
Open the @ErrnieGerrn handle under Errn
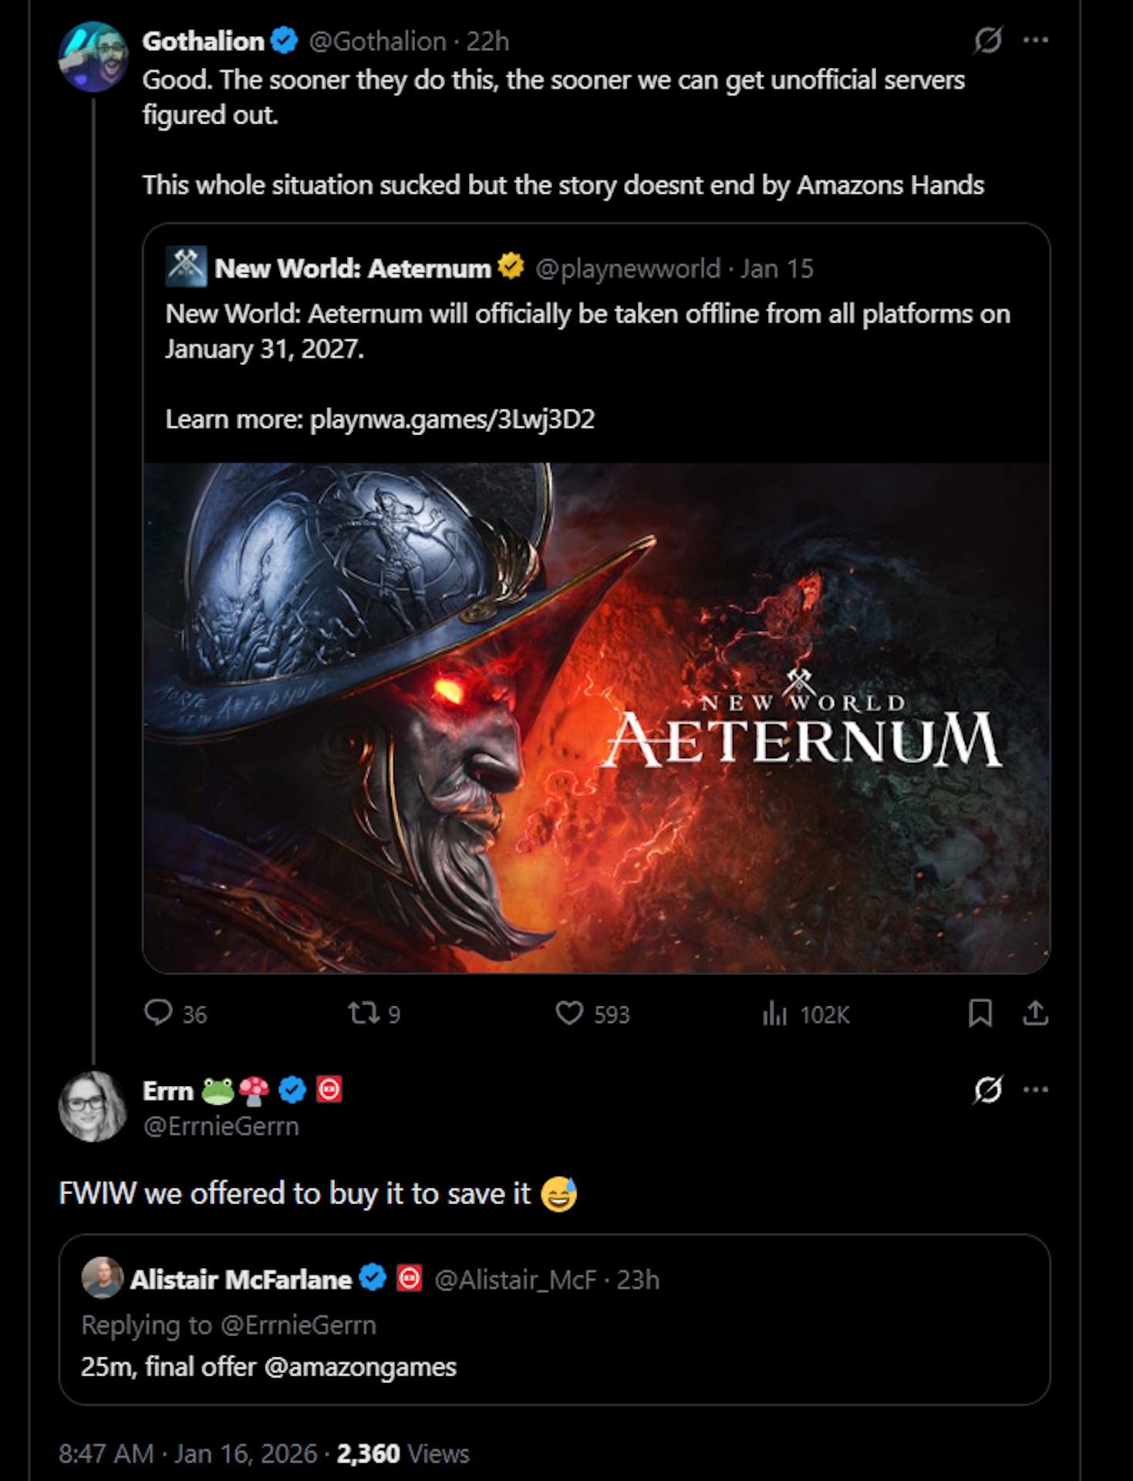pyautogui.click(x=221, y=1126)
